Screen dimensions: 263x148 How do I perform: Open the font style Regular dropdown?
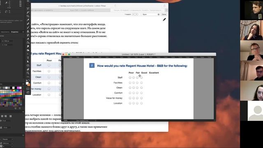pos(7,139)
